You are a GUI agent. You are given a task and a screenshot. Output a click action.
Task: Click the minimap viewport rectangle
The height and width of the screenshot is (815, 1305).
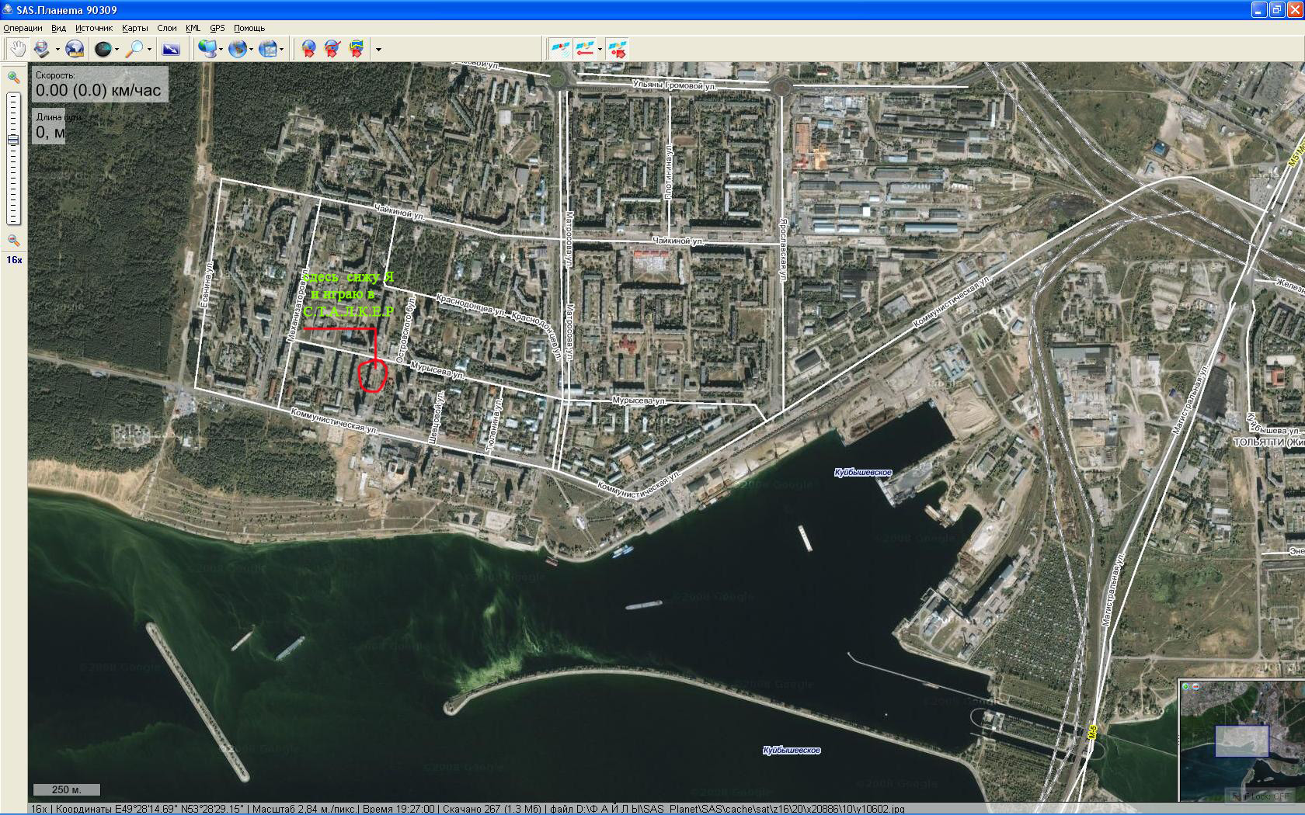pyautogui.click(x=1241, y=740)
